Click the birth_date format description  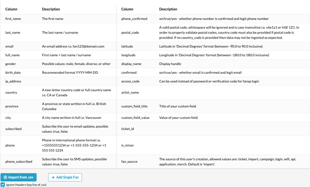point(70,73)
